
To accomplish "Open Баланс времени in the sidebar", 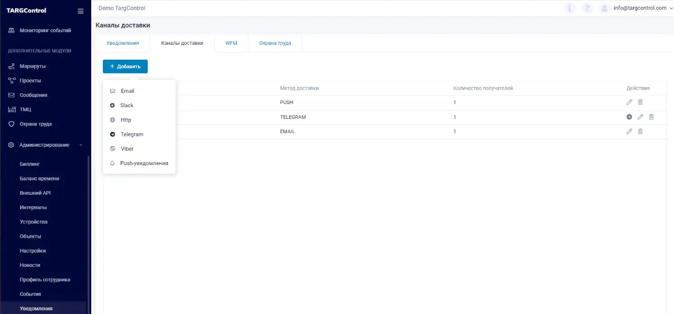I will (x=40, y=179).
